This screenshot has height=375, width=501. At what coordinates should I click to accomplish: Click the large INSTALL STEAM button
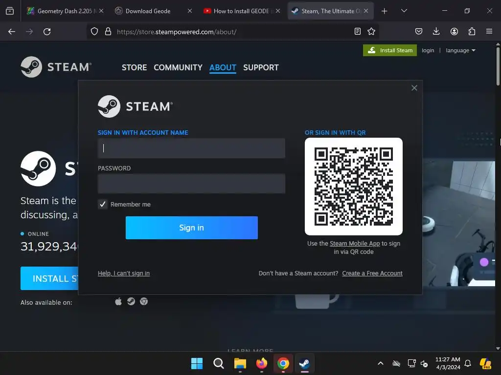(x=49, y=278)
